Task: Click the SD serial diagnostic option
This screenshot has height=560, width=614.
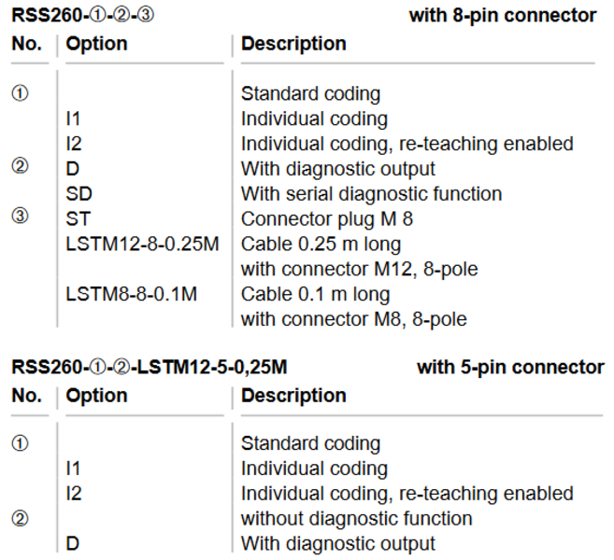Action: [79, 193]
